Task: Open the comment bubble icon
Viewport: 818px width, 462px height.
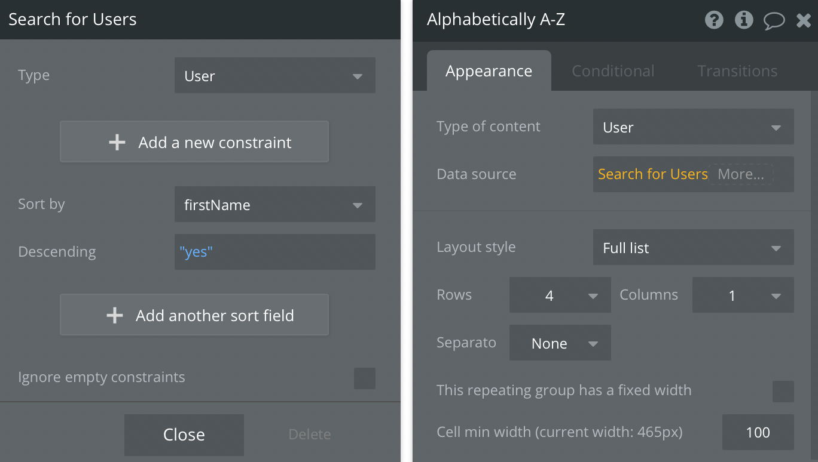Action: 774,21
